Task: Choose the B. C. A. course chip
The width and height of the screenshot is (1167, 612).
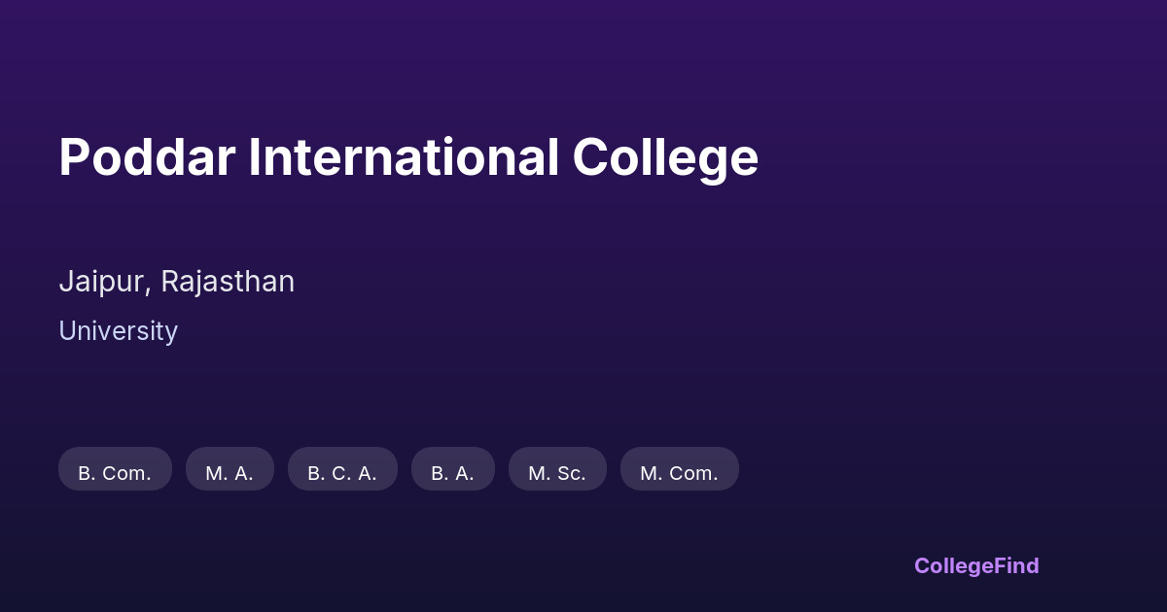Action: 342,472
